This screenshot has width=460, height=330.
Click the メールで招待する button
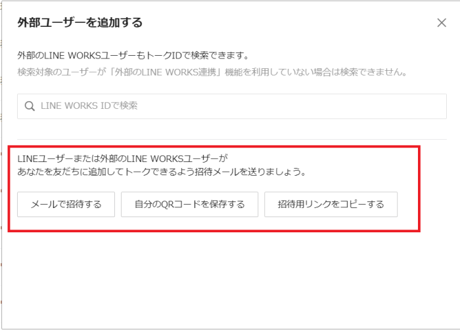(x=66, y=205)
